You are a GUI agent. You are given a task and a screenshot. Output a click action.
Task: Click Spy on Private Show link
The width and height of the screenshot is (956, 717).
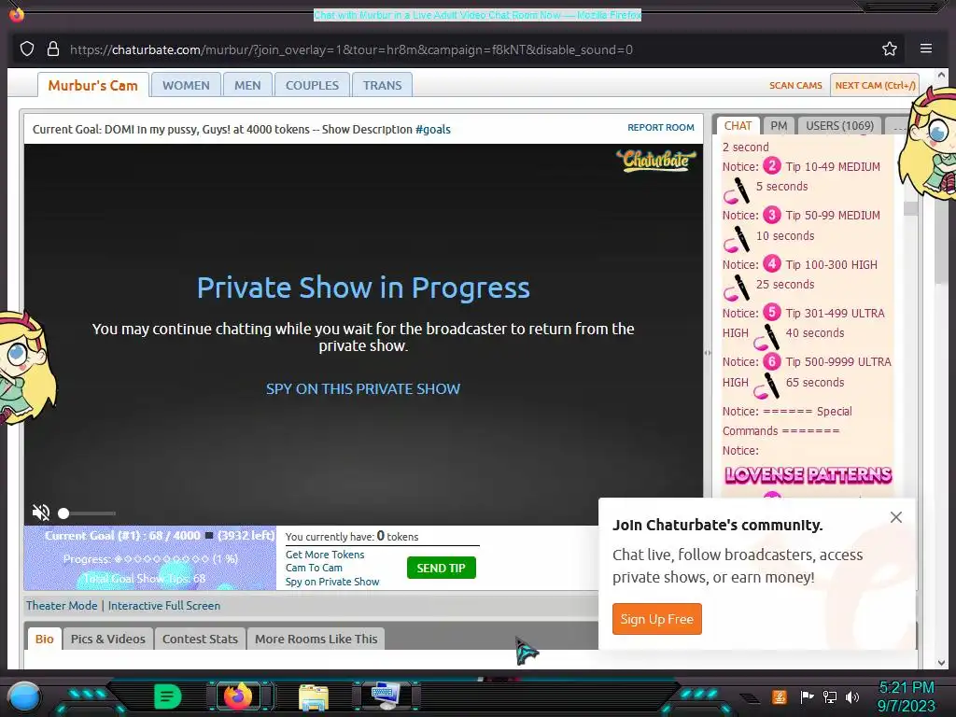pos(332,582)
